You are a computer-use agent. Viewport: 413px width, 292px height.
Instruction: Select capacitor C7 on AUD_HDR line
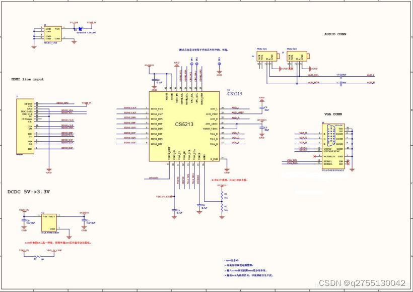click(341, 84)
